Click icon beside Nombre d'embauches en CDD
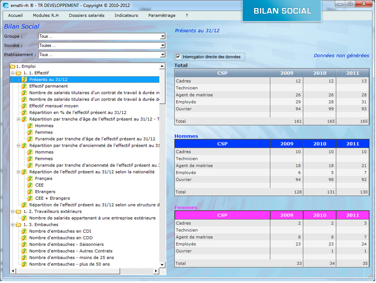The image size is (376, 283). coord(24,238)
